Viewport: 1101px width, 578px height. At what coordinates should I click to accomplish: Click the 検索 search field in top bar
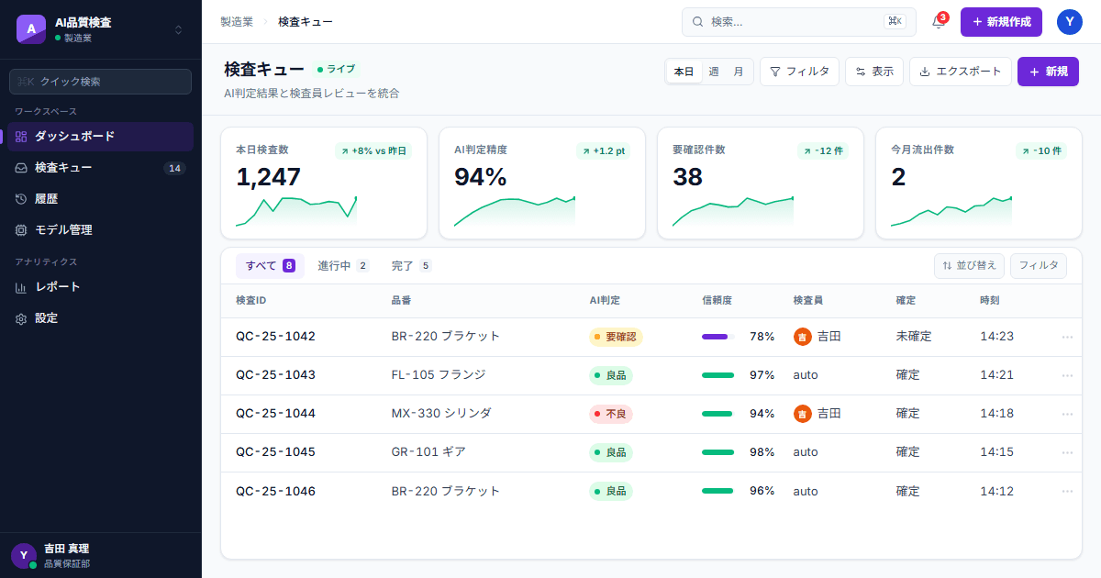click(798, 22)
